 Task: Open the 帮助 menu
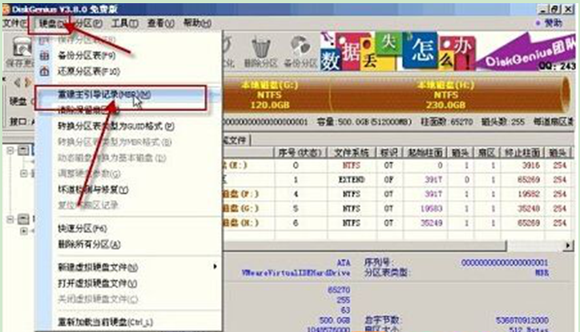tap(197, 23)
